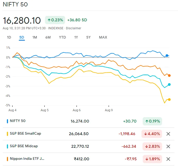Click the NIFTY 50 blue legend marker
Image resolution: width=178 pixels, height=167 pixels.
[7, 121]
